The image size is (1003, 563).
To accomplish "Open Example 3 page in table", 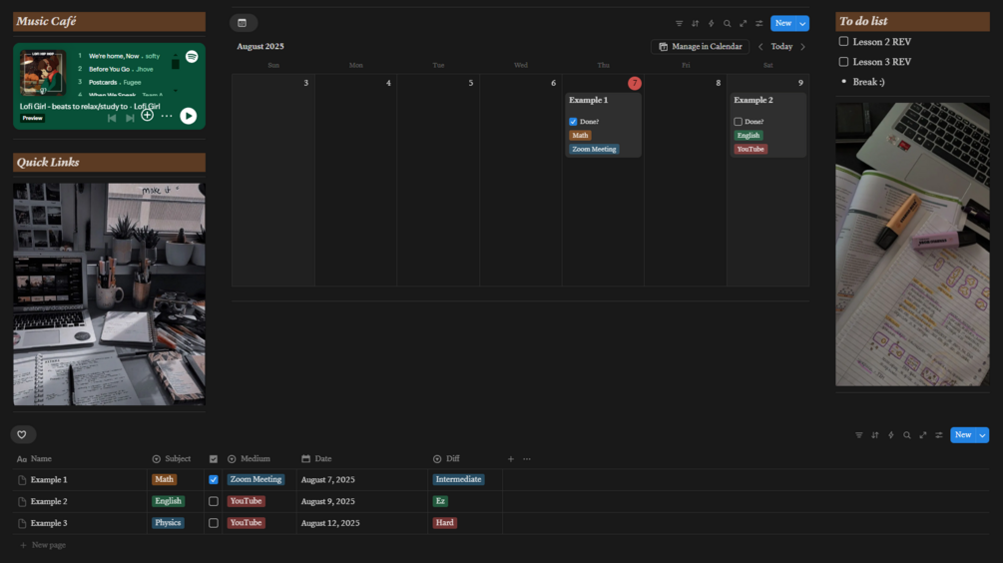I will click(49, 523).
